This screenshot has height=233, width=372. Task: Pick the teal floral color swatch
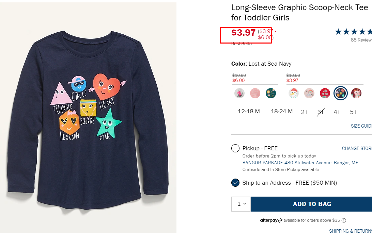pos(271,93)
